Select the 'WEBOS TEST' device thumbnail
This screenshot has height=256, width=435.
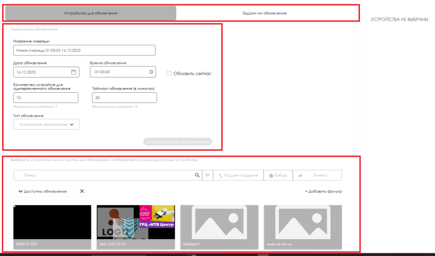(52, 226)
